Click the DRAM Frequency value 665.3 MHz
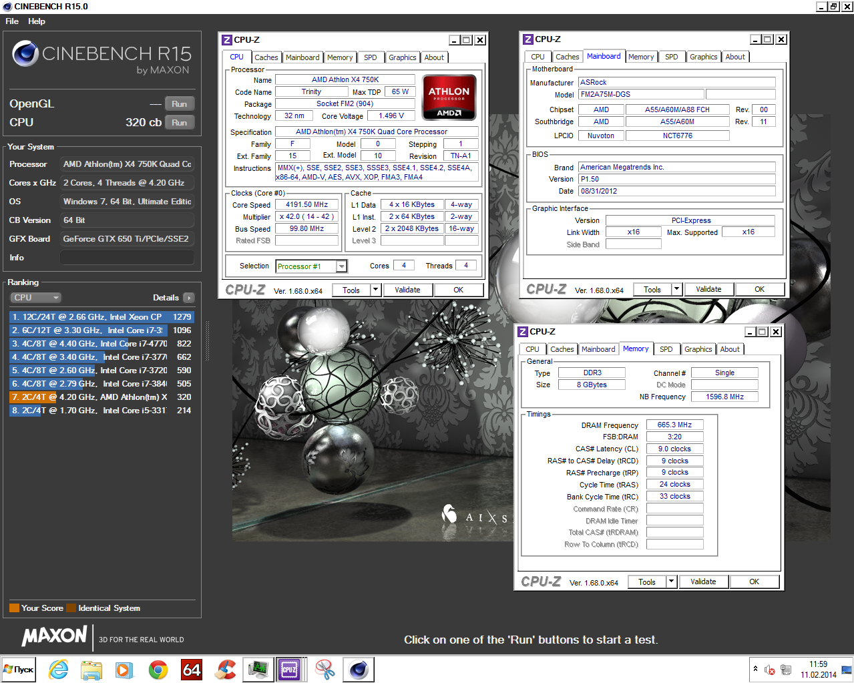Image resolution: width=854 pixels, height=683 pixels. click(x=674, y=425)
